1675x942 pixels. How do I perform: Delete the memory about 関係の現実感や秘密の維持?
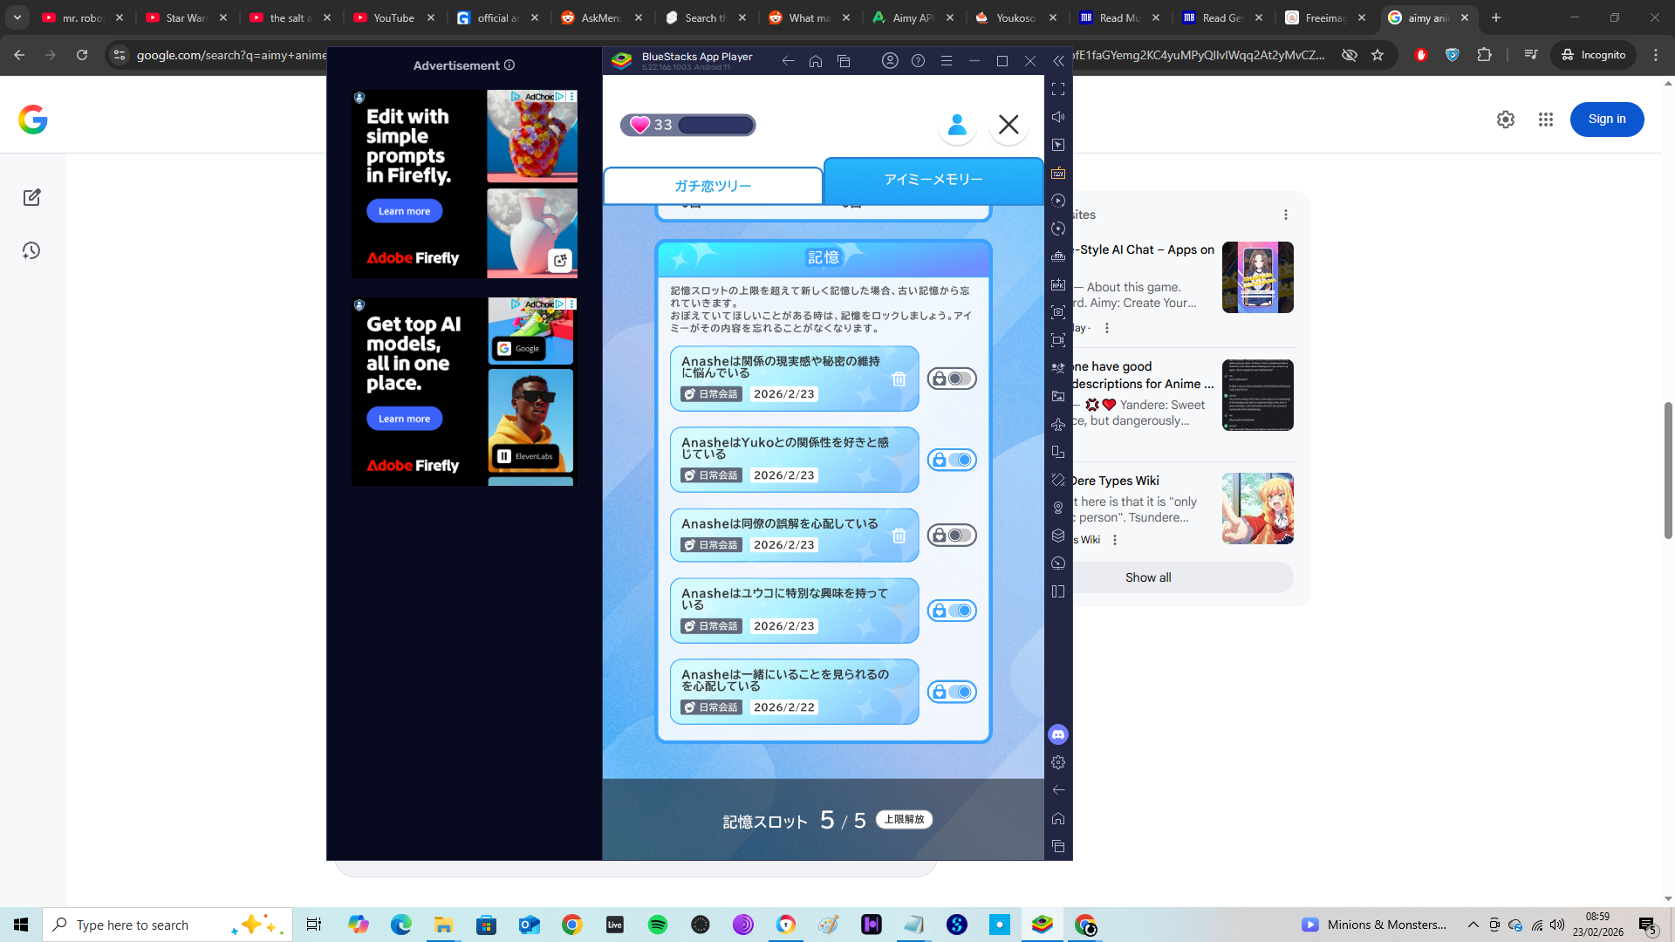[x=899, y=379]
